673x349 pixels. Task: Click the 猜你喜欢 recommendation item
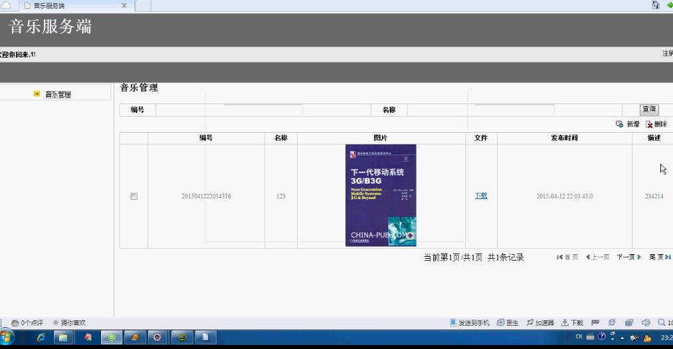tap(69, 323)
